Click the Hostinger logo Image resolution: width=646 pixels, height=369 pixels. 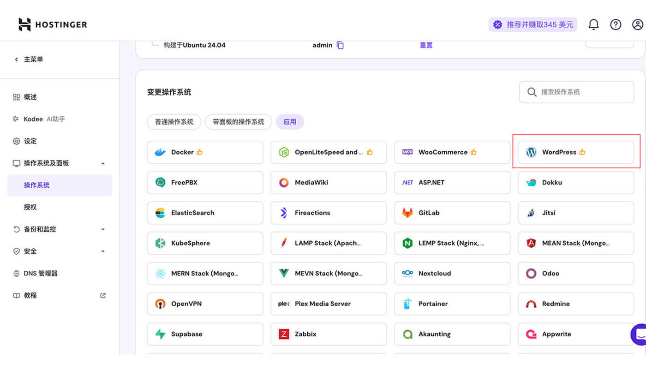(53, 24)
